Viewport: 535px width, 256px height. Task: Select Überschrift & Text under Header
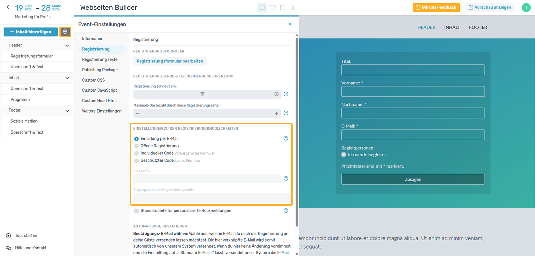(37, 67)
